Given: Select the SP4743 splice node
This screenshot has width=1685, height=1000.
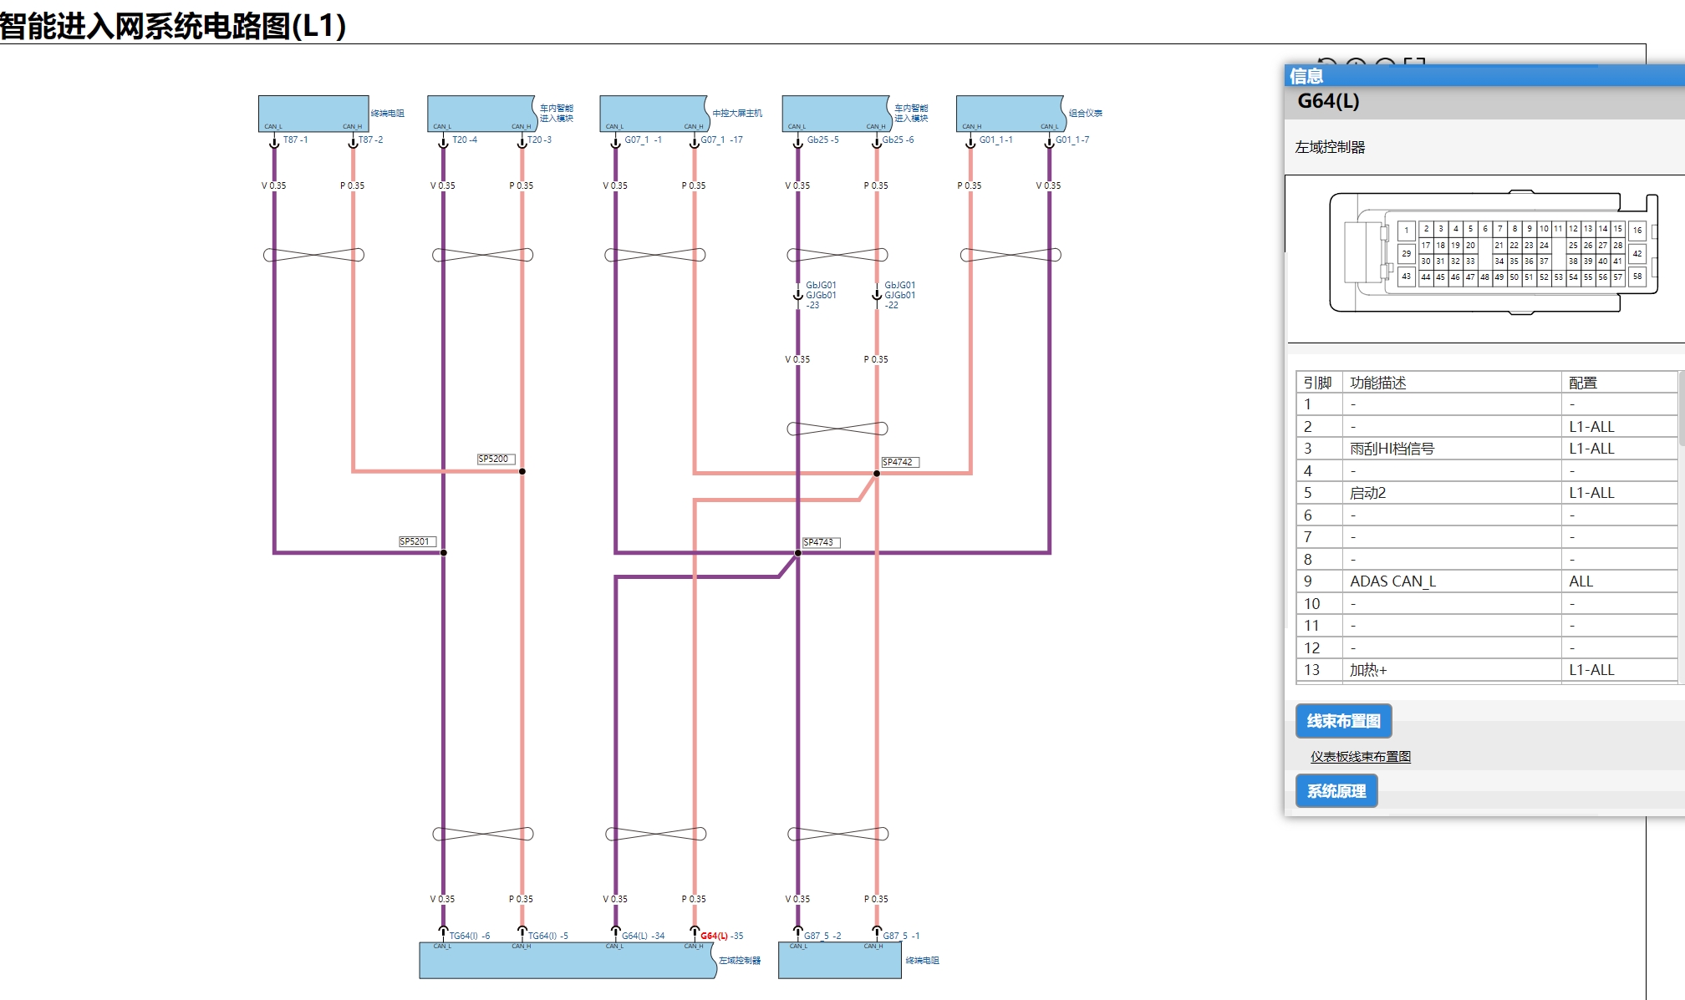Looking at the screenshot, I should point(798,553).
